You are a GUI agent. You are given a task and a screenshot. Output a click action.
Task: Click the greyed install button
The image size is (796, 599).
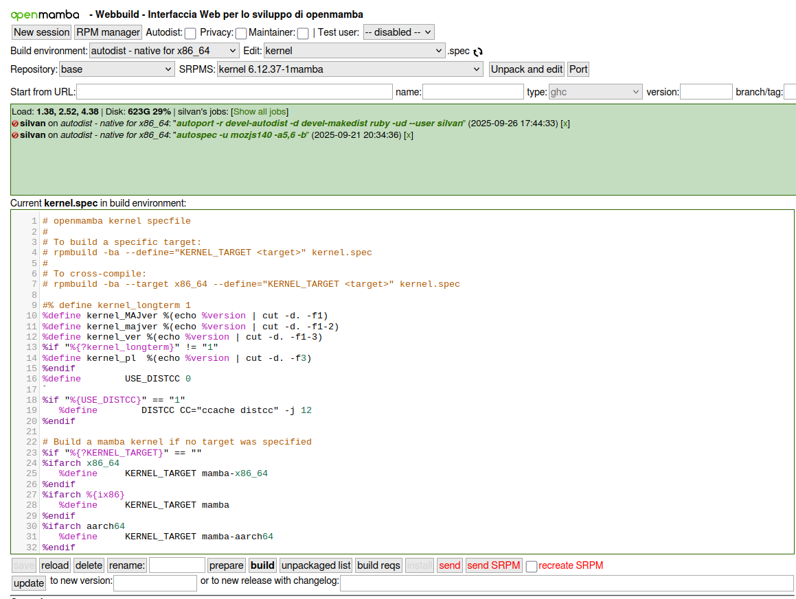click(x=420, y=565)
